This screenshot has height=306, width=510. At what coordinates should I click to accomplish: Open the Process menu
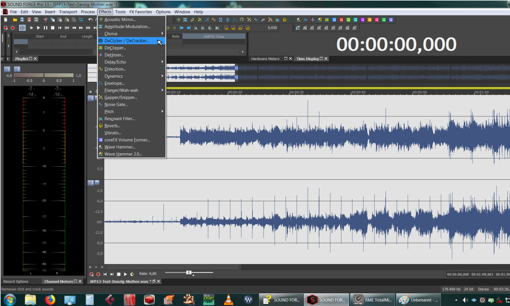coord(88,12)
